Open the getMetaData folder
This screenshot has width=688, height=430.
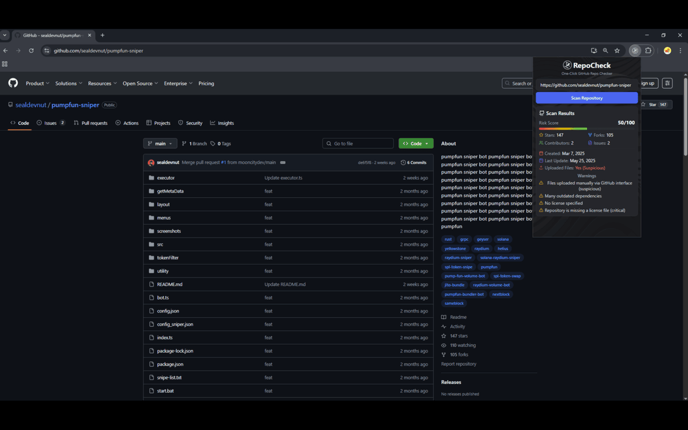pyautogui.click(x=170, y=191)
